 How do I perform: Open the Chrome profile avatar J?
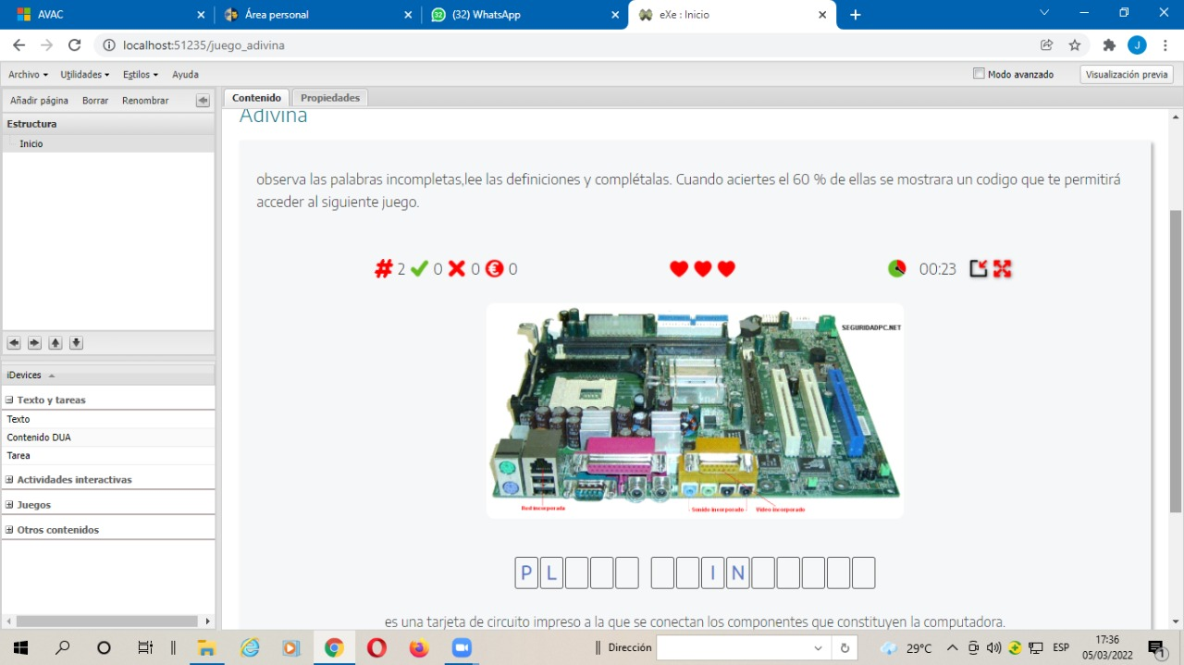click(x=1137, y=45)
